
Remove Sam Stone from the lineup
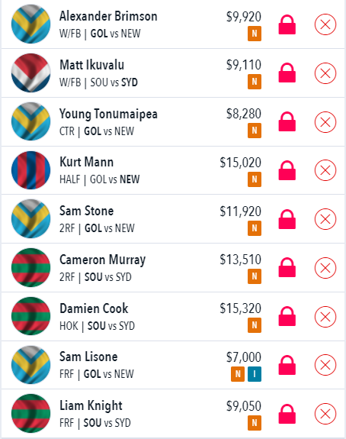325,219
